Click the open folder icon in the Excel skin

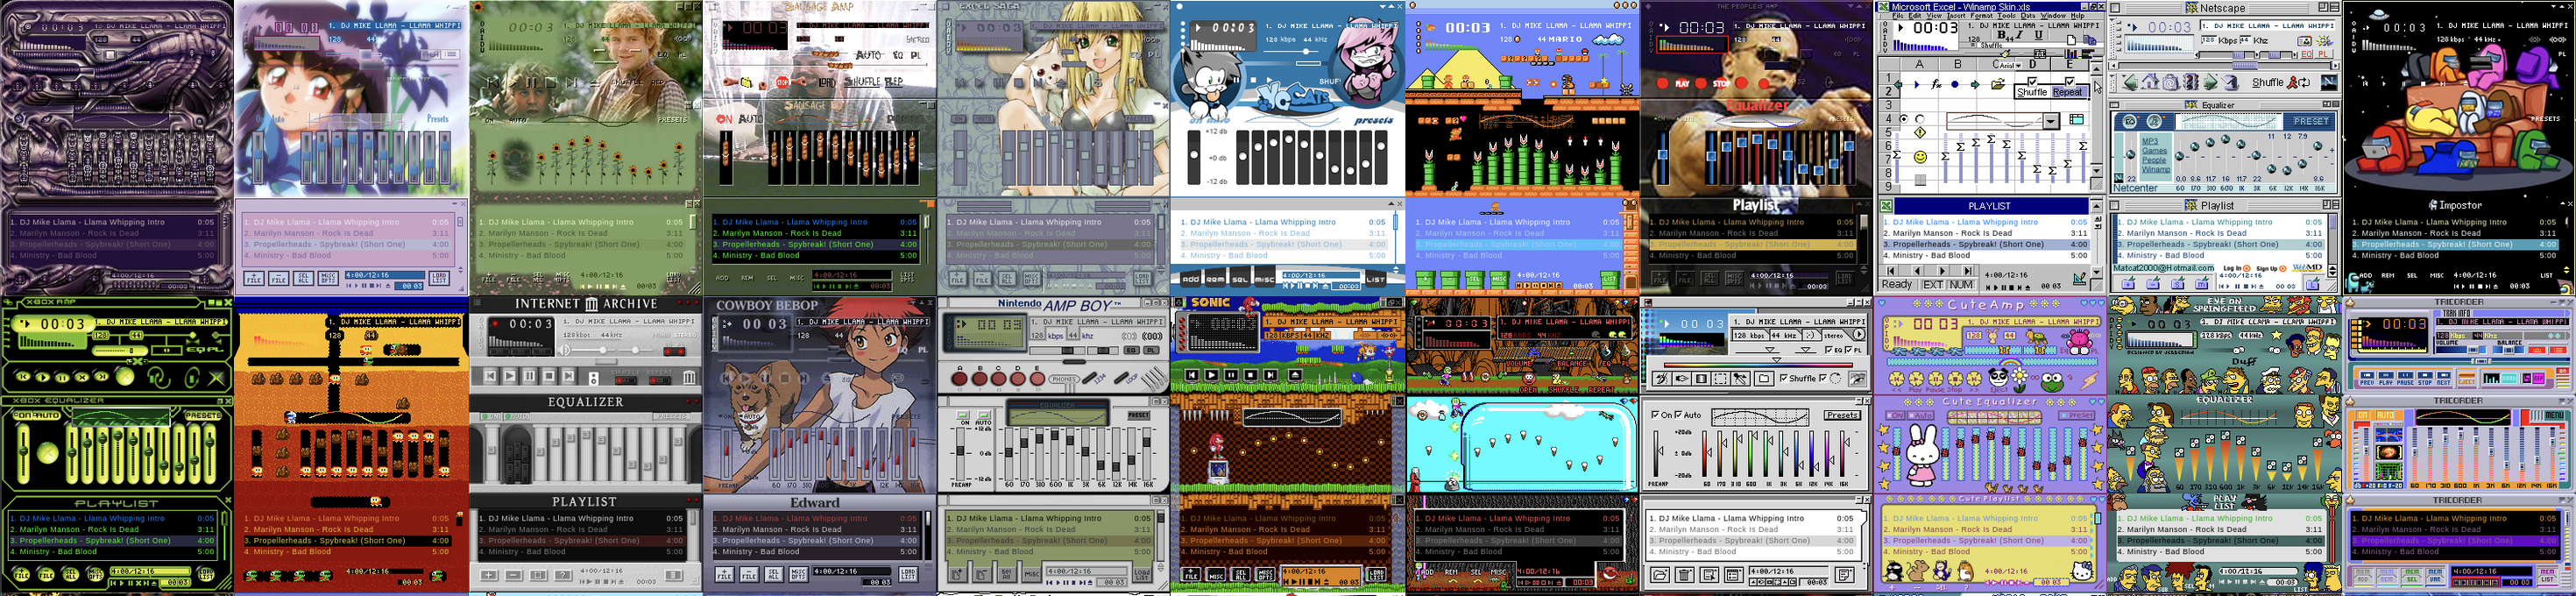(x=1998, y=84)
